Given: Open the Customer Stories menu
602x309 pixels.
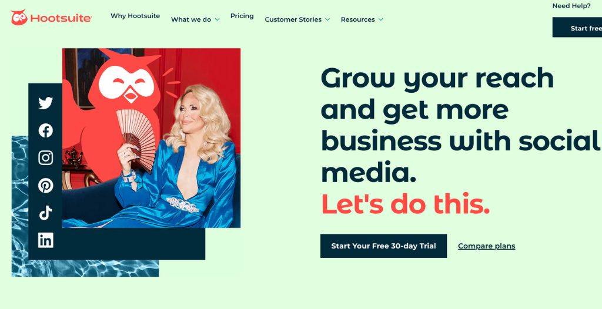Looking at the screenshot, I should (x=293, y=19).
